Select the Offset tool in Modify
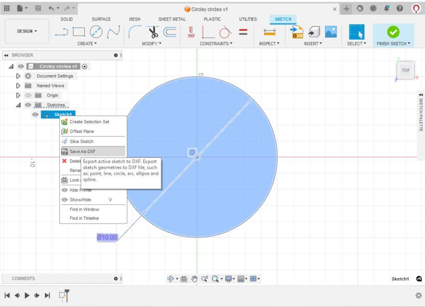This screenshot has width=425, height=307. (x=170, y=32)
